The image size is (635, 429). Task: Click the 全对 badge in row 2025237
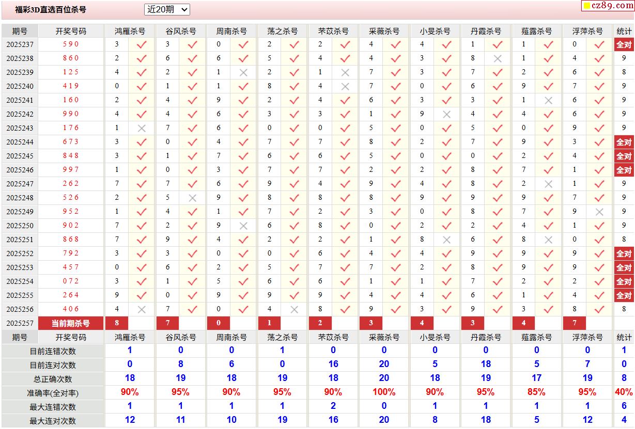pos(624,44)
